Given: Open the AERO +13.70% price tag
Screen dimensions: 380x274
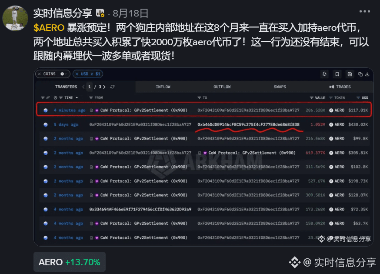Looking at the screenshot, I should tap(70, 262).
